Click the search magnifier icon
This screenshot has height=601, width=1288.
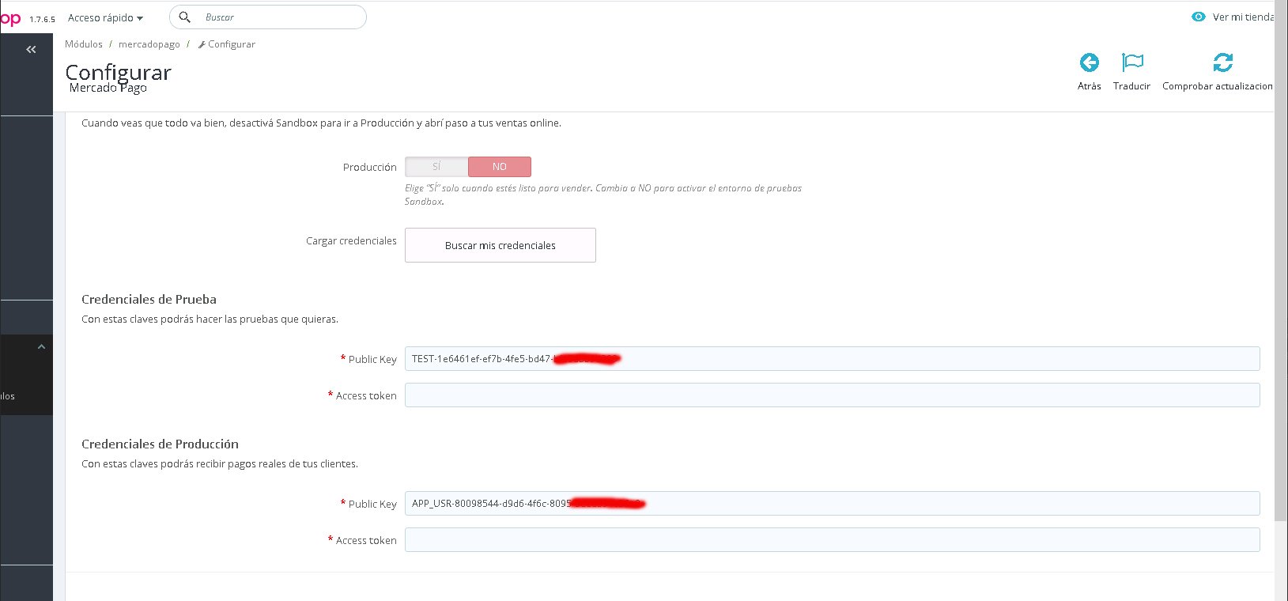185,17
